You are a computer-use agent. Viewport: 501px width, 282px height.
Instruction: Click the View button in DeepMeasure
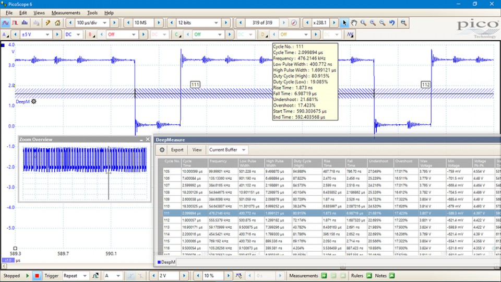pos(197,150)
